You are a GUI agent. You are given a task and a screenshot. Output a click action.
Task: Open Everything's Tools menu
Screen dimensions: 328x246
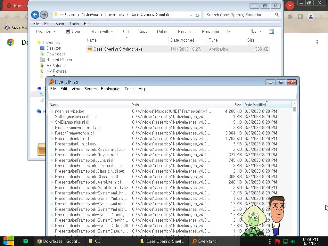(129, 89)
